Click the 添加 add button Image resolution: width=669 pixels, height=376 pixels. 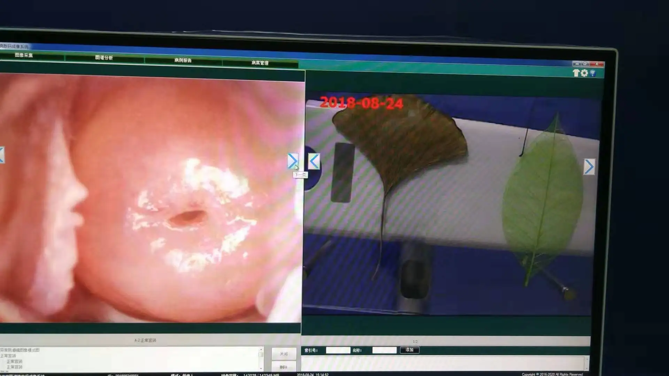click(x=409, y=350)
